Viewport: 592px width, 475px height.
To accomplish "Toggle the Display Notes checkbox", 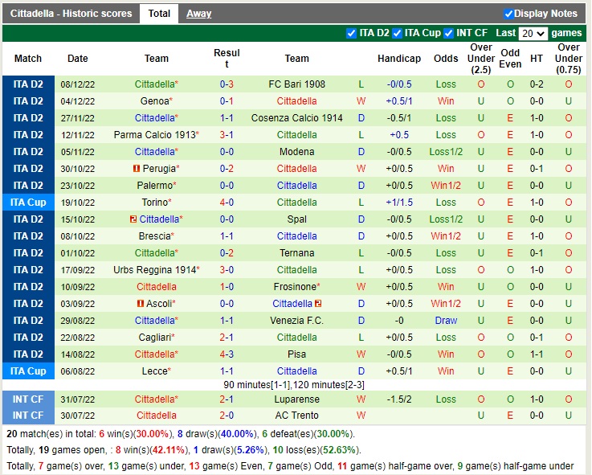I will coord(508,14).
